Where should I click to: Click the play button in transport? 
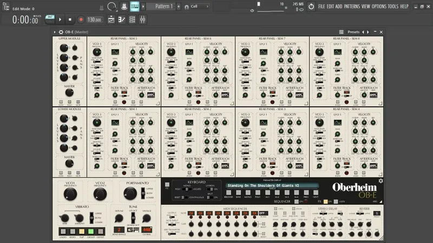[61, 19]
